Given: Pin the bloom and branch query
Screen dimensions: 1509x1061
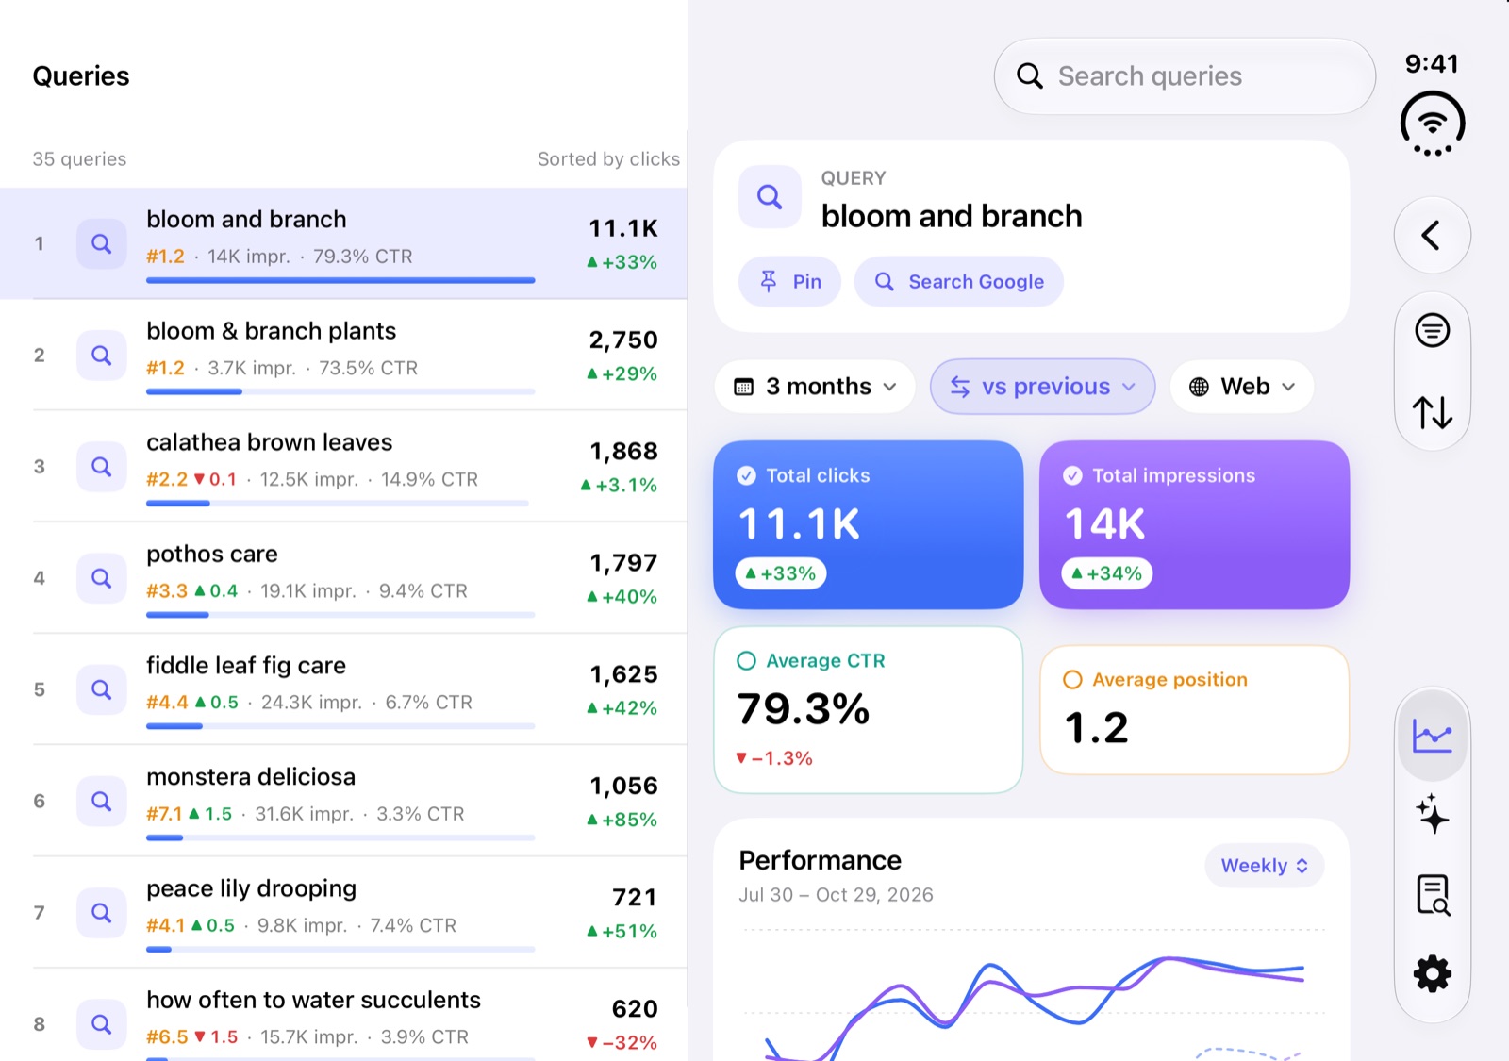Looking at the screenshot, I should coord(789,281).
